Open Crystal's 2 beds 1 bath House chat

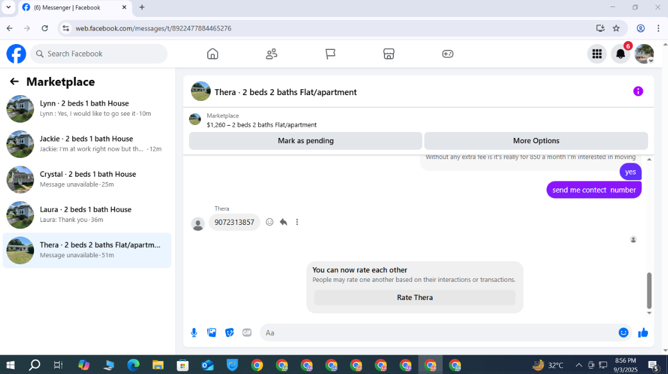pos(87,179)
